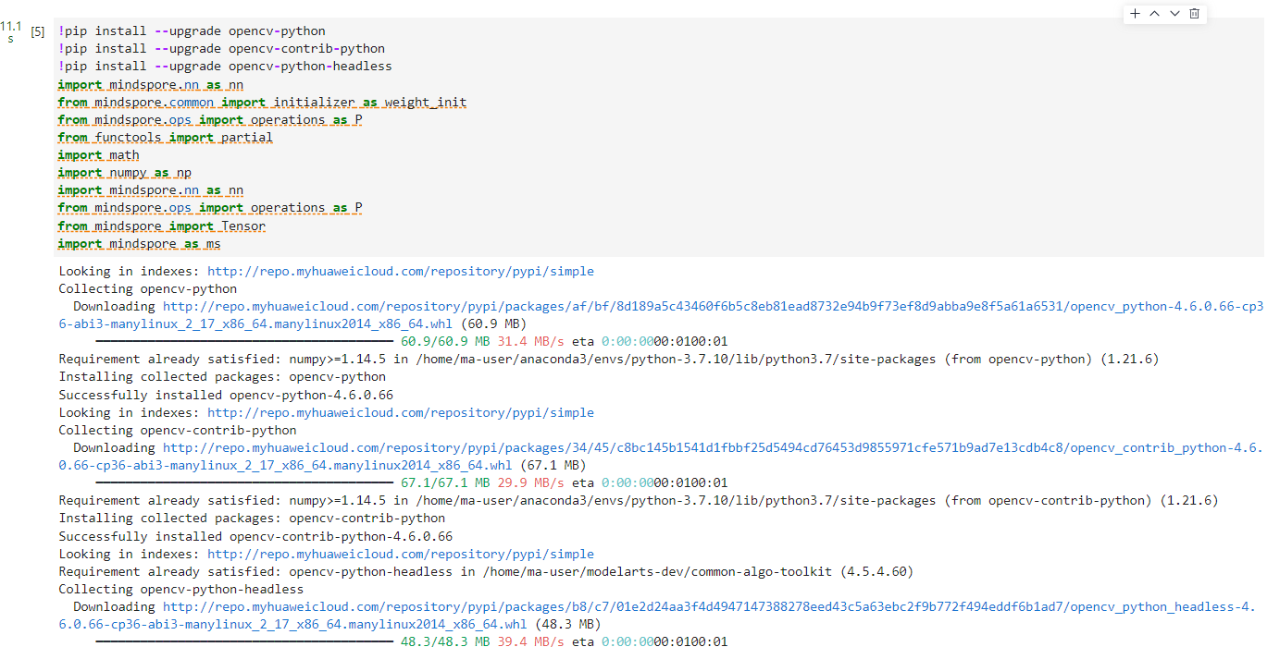
Task: Click the 'import numpy as np' line
Action: pos(124,173)
